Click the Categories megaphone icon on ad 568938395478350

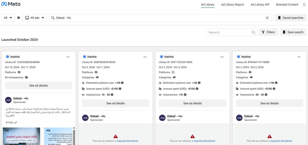(x=97, y=77)
